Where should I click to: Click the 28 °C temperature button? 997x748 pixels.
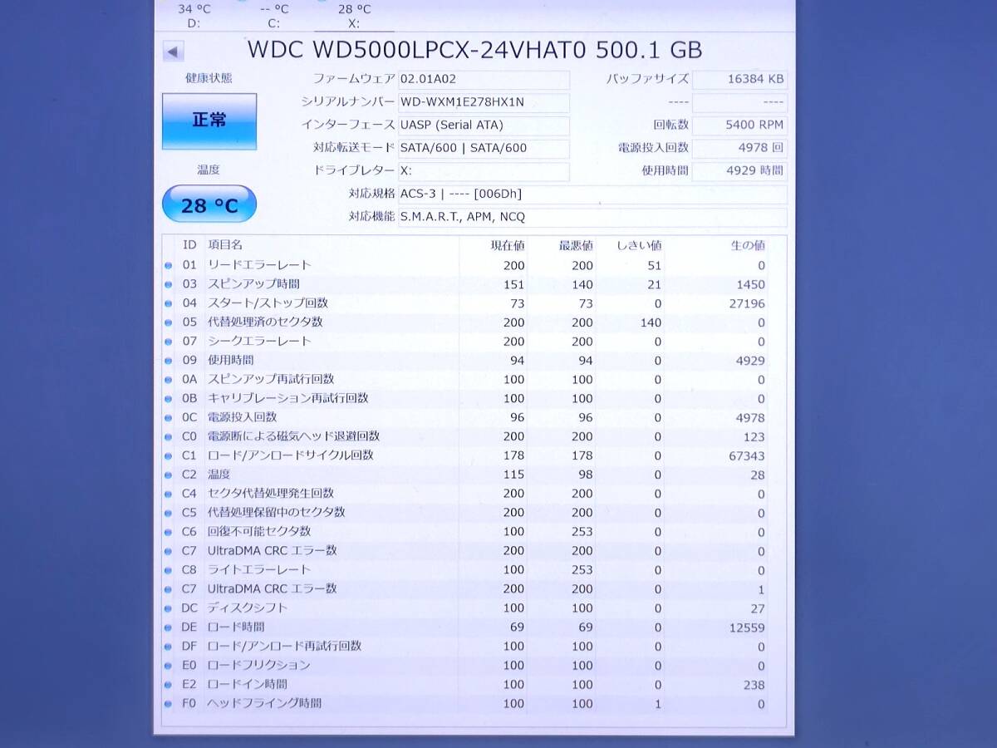(209, 204)
